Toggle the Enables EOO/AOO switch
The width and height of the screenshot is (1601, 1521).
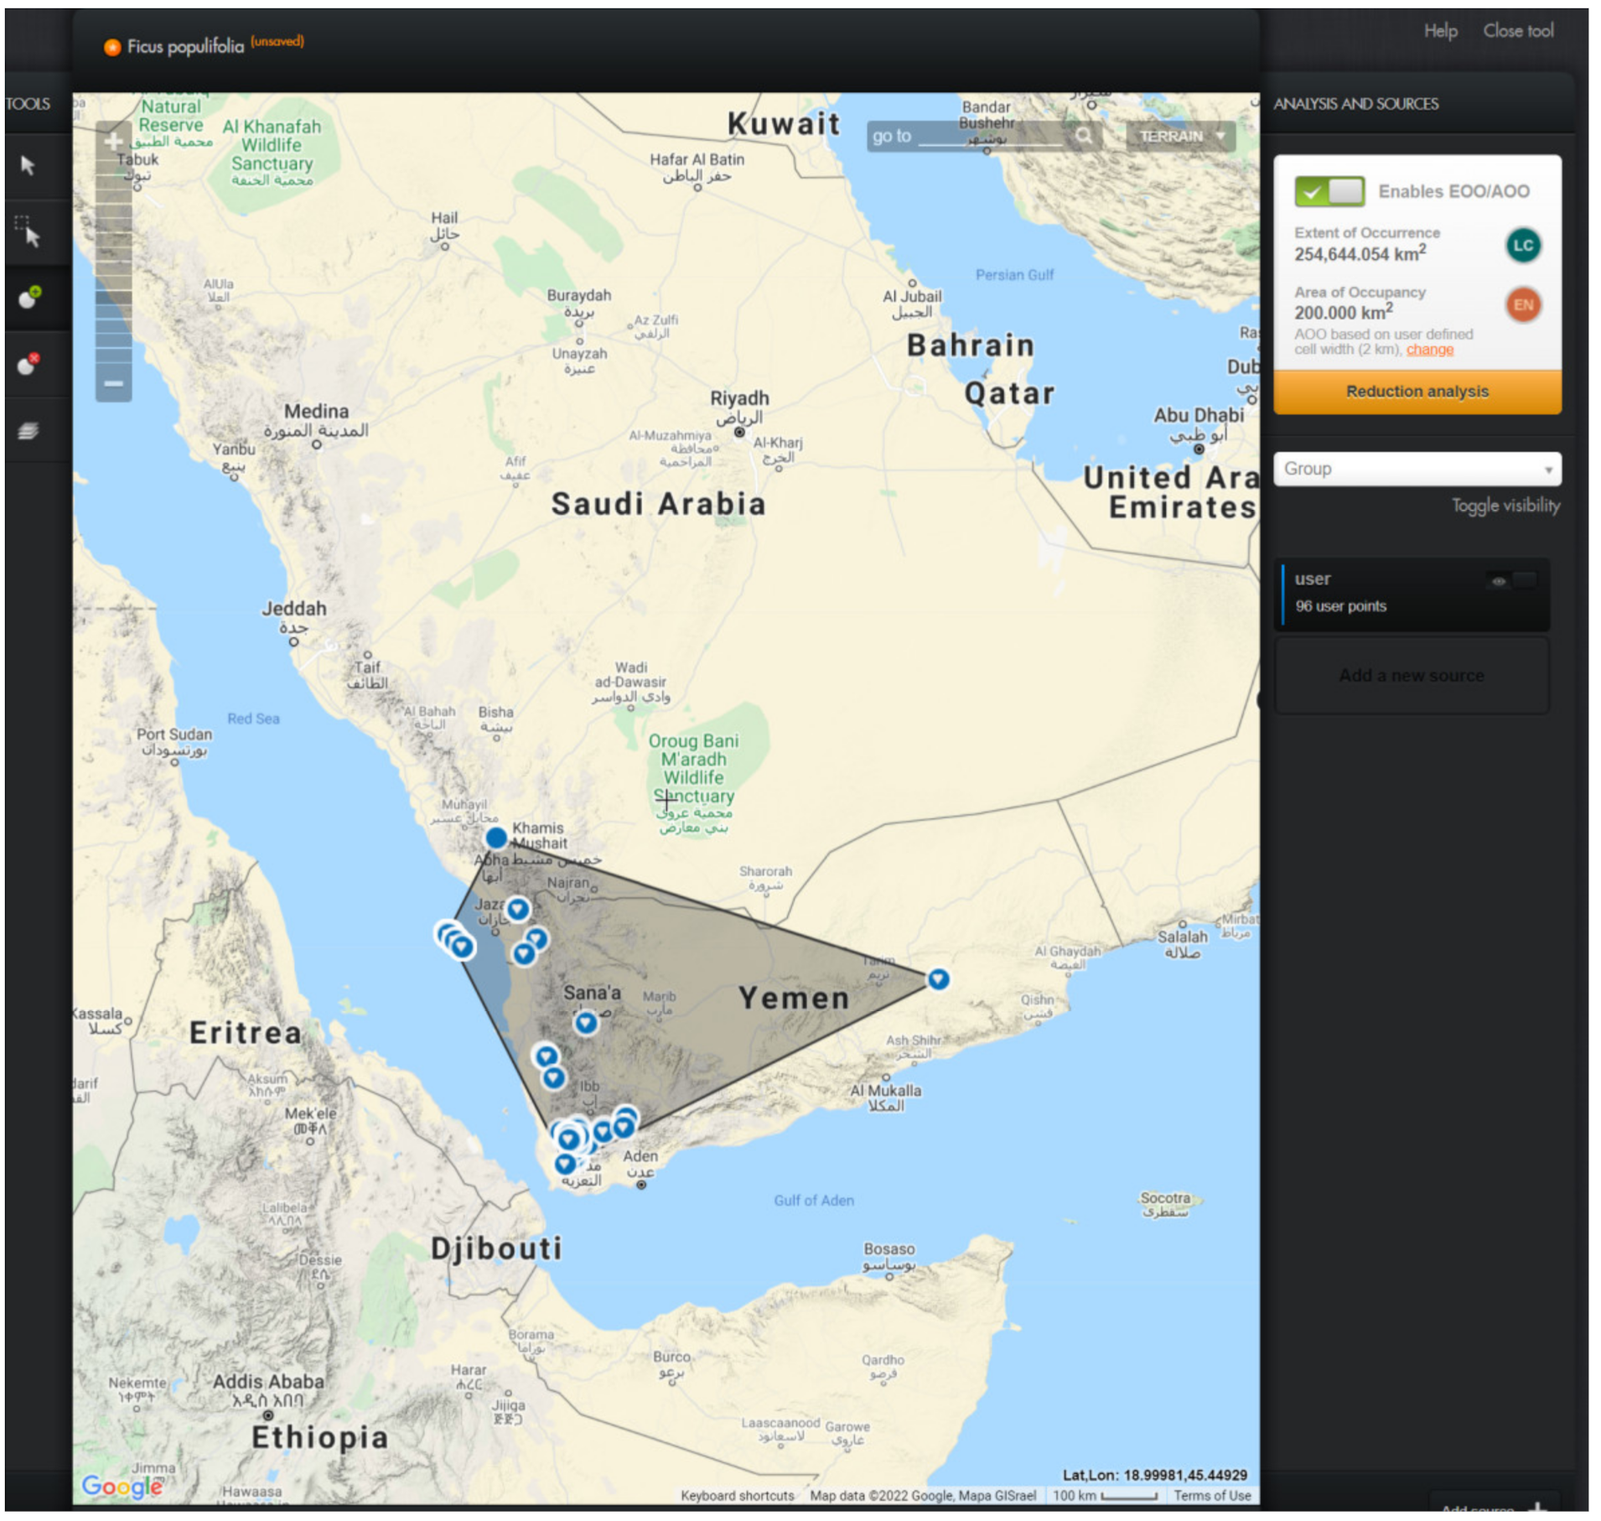click(x=1329, y=191)
